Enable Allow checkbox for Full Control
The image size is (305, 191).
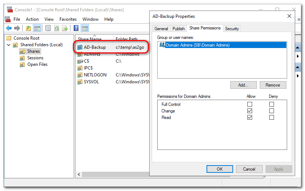[250, 104]
